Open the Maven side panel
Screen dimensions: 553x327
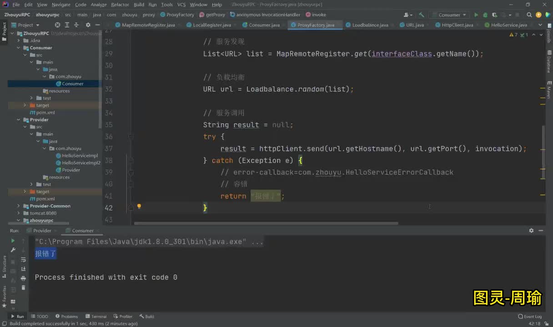point(549,89)
